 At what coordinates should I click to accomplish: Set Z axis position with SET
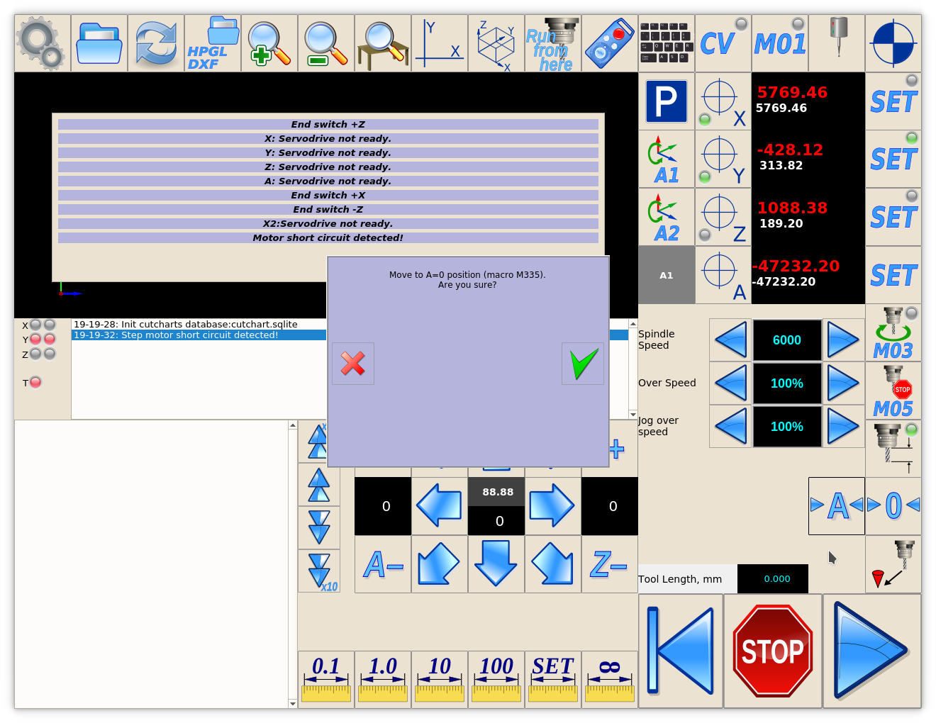[893, 218]
